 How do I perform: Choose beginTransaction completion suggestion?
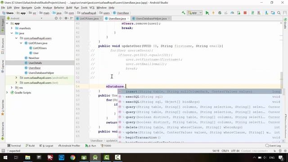click(x=199, y=137)
